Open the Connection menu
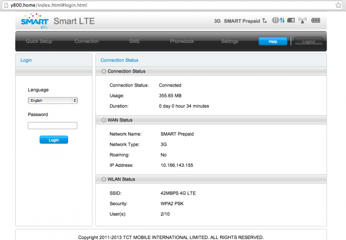 click(x=86, y=41)
